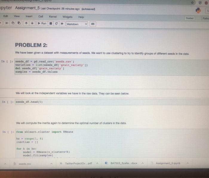Open the View menu
The height and width of the screenshot is (178, 209).
[17, 16]
